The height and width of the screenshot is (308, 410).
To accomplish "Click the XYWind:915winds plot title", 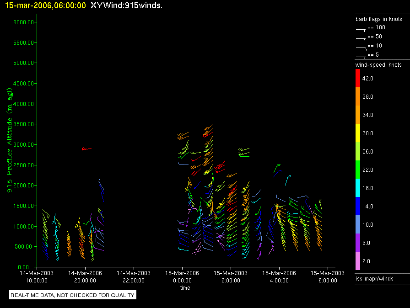I will [x=127, y=5].
